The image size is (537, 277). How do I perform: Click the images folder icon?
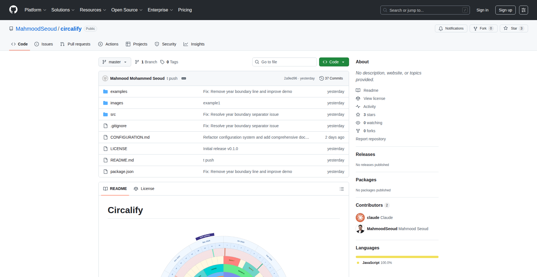click(105, 103)
